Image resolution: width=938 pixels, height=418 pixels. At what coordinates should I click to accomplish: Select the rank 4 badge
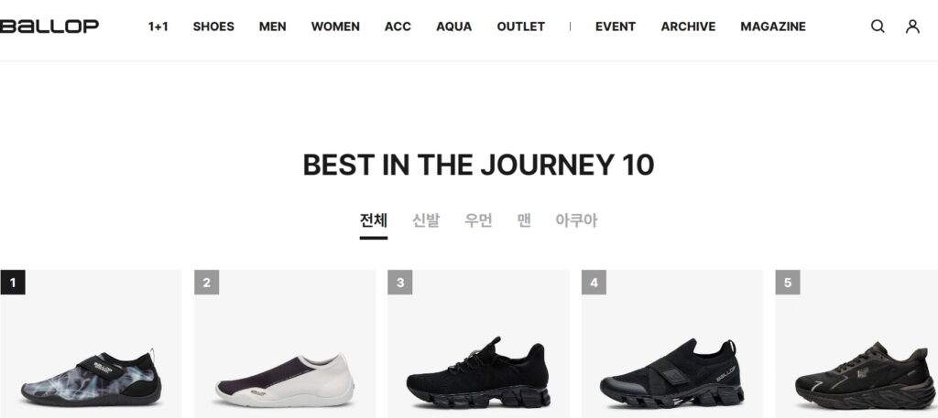pyautogui.click(x=594, y=283)
